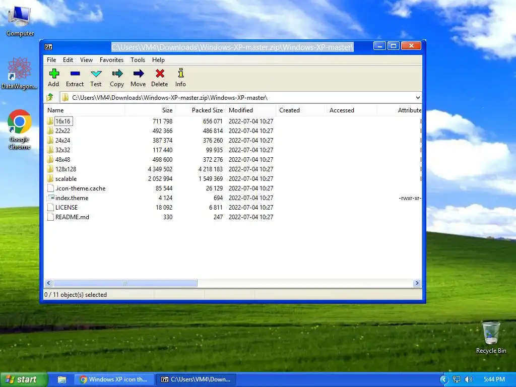The height and width of the screenshot is (387, 516).
Task: Go up one folder level icon
Action: (50, 97)
